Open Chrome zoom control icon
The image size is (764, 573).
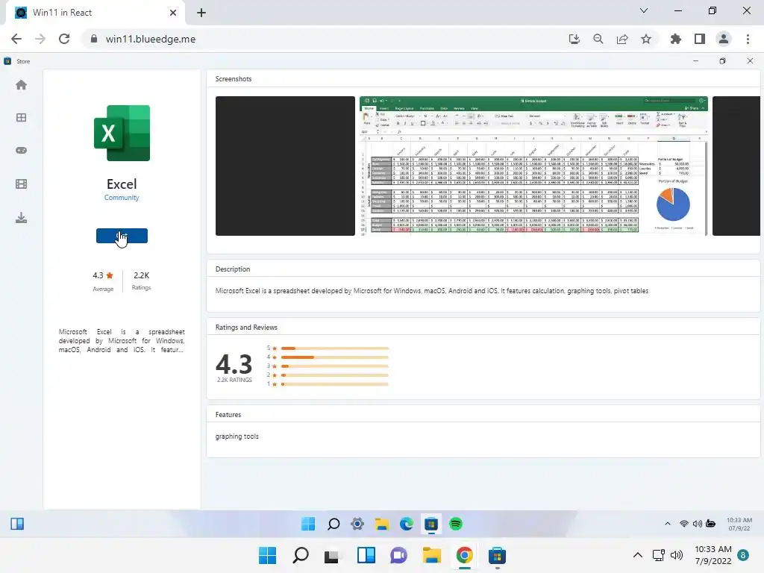pyautogui.click(x=598, y=39)
